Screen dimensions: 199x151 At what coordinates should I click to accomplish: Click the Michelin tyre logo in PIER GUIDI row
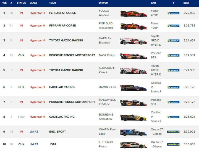pyautogui.click(x=173, y=26)
